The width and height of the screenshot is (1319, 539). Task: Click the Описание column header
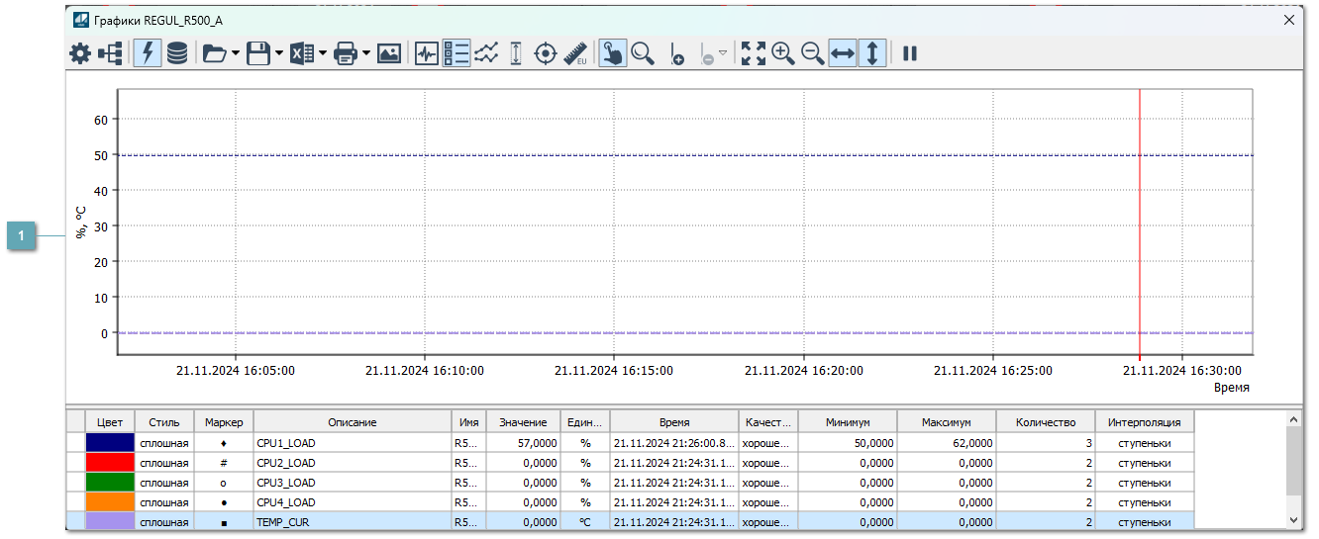(x=353, y=422)
